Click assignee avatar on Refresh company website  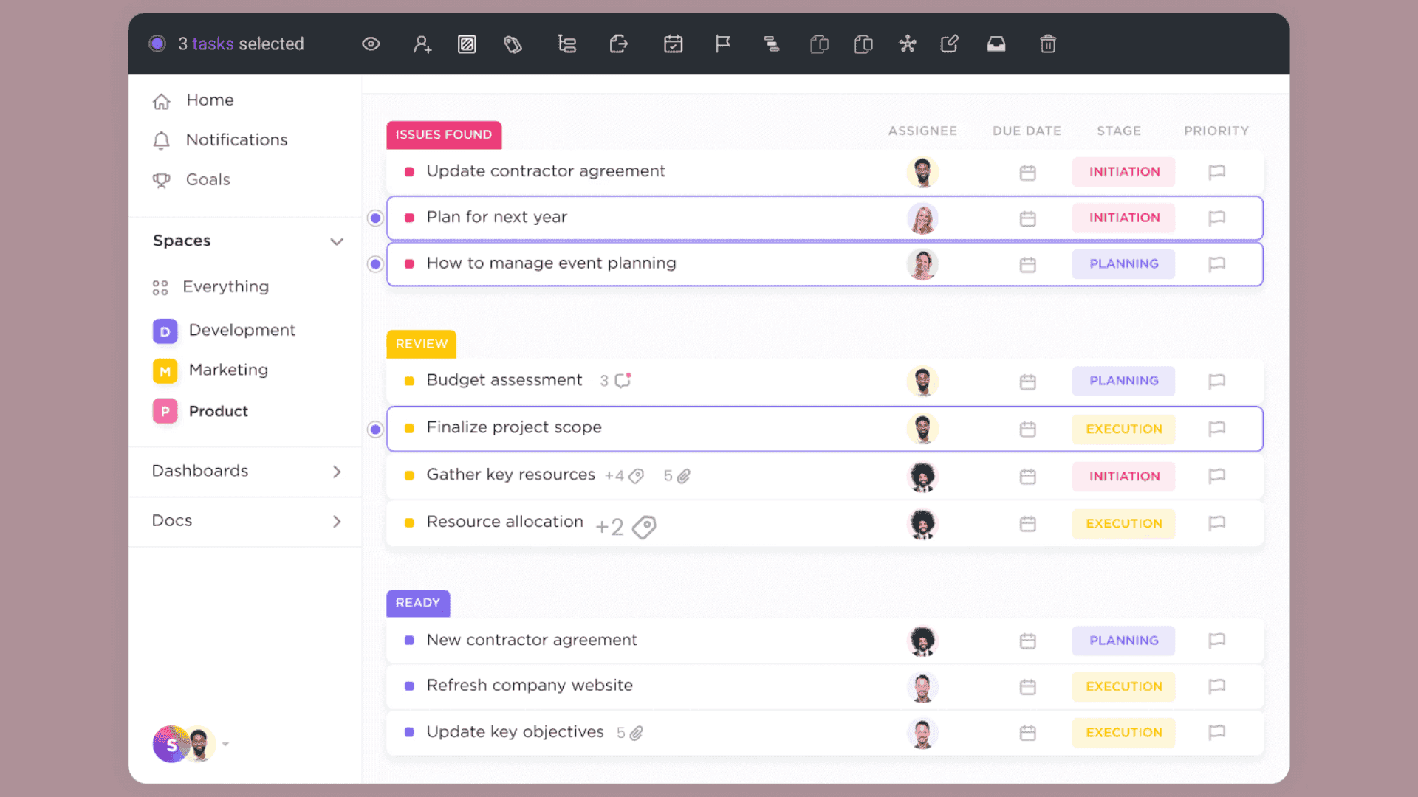tap(922, 687)
